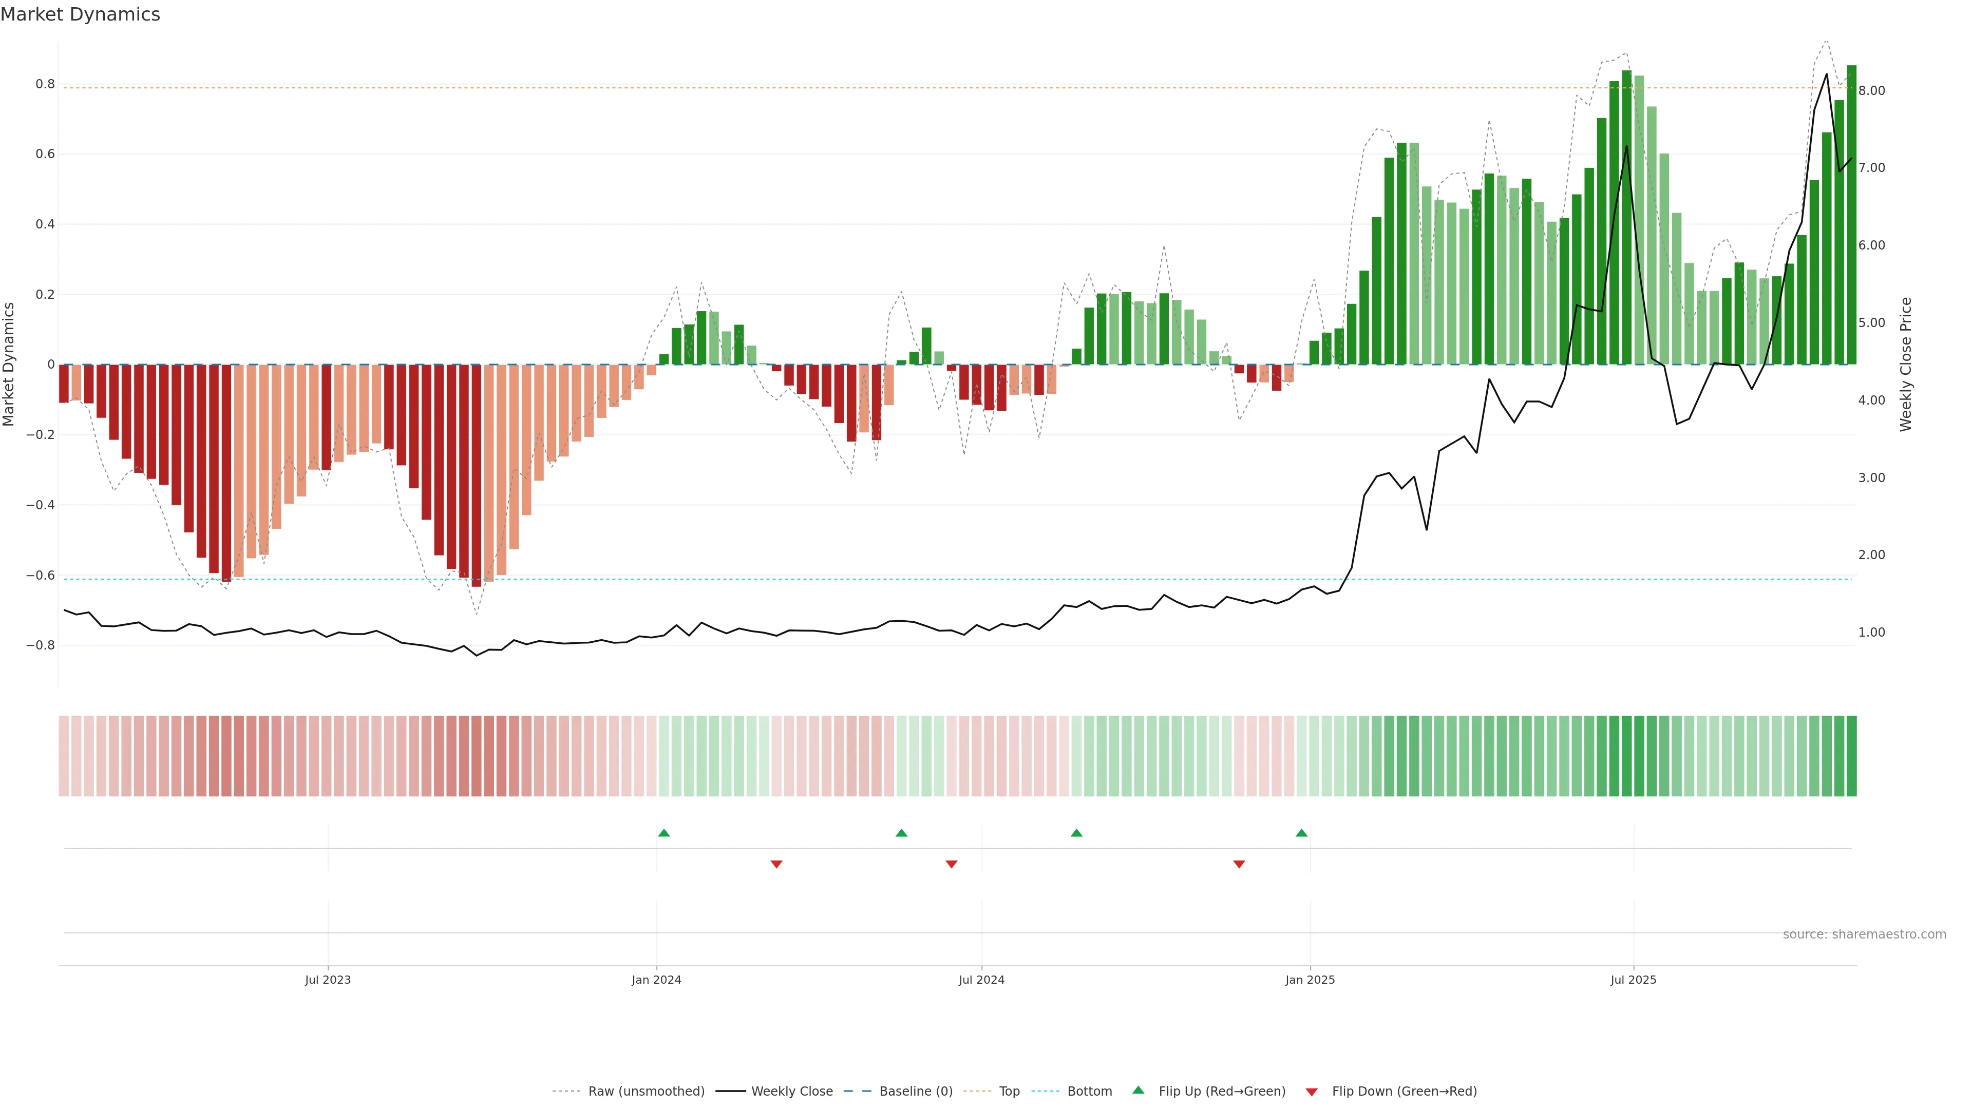Click the Market Dynamics chart title
The height and width of the screenshot is (1109, 1972).
pyautogui.click(x=81, y=14)
